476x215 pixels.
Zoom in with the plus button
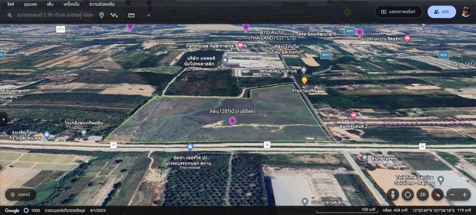coord(465,195)
